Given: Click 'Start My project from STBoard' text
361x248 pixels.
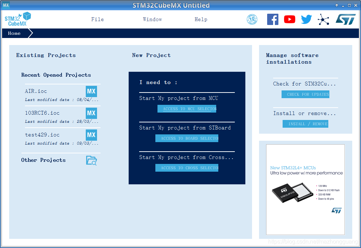Looking at the screenshot, I should point(185,128).
